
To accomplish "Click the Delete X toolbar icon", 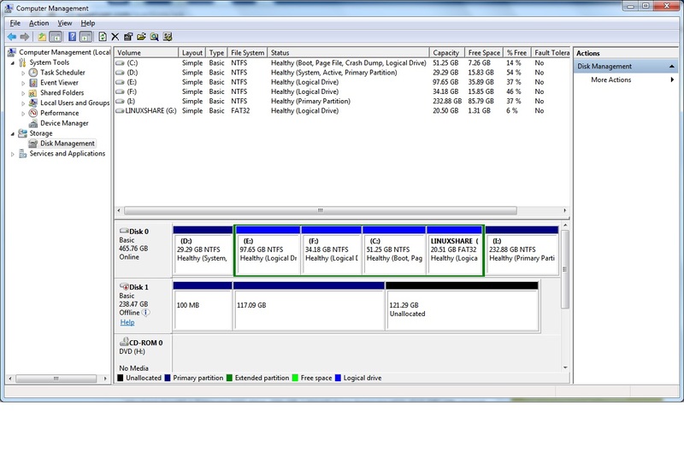I will pyautogui.click(x=115, y=37).
